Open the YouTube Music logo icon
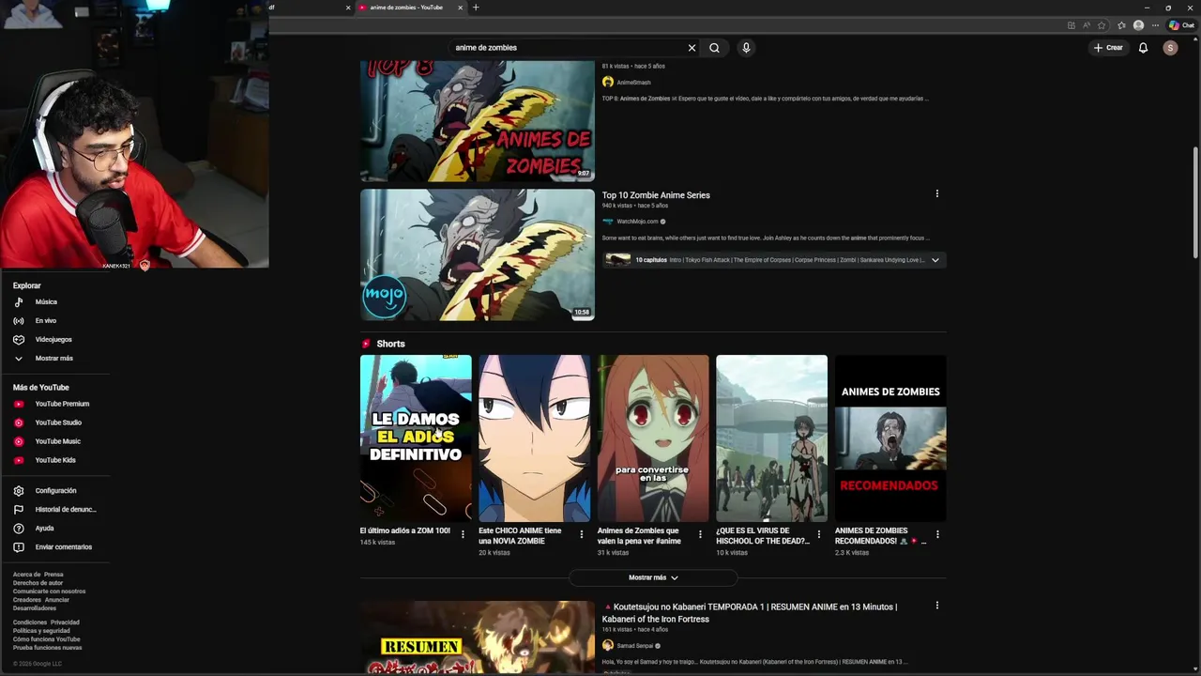Viewport: 1201px width, 676px height. tap(19, 441)
